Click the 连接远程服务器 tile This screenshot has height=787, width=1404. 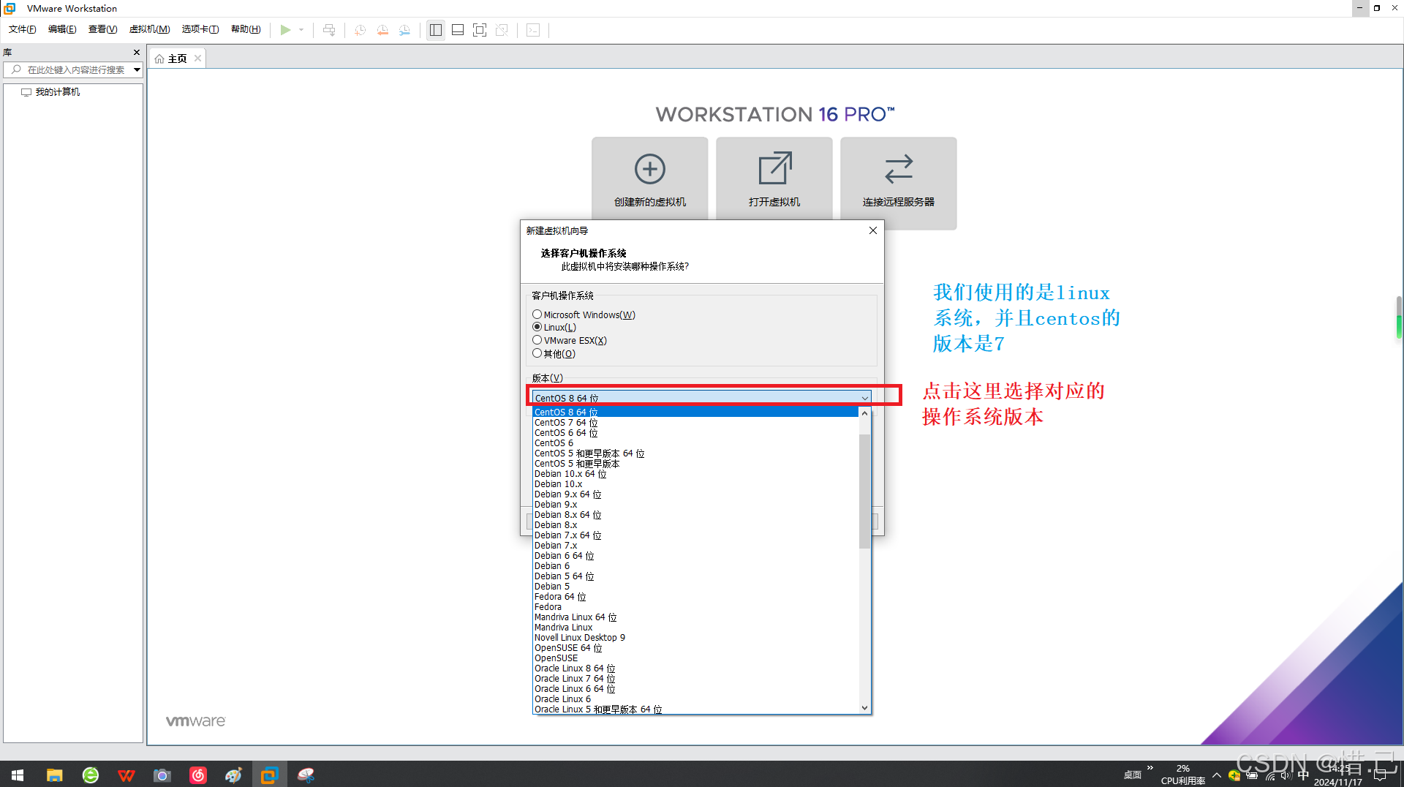[899, 183]
